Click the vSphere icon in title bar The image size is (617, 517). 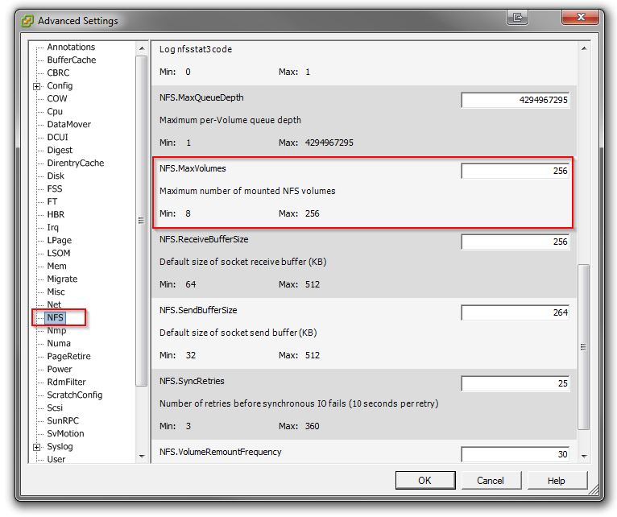tap(27, 20)
